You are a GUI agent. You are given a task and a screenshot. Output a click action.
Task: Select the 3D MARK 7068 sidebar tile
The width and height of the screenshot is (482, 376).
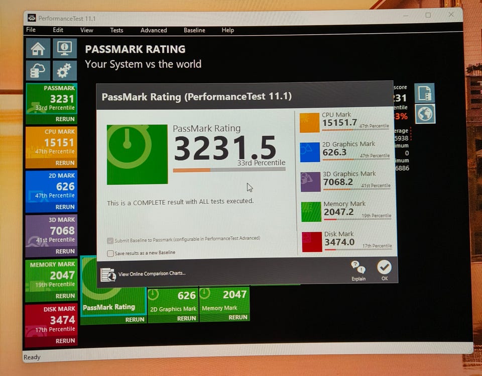point(51,231)
